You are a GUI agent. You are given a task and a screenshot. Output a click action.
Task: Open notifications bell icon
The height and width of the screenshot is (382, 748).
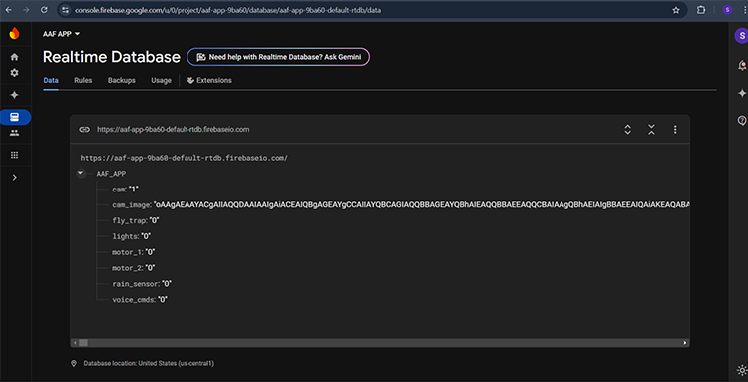[x=742, y=66]
